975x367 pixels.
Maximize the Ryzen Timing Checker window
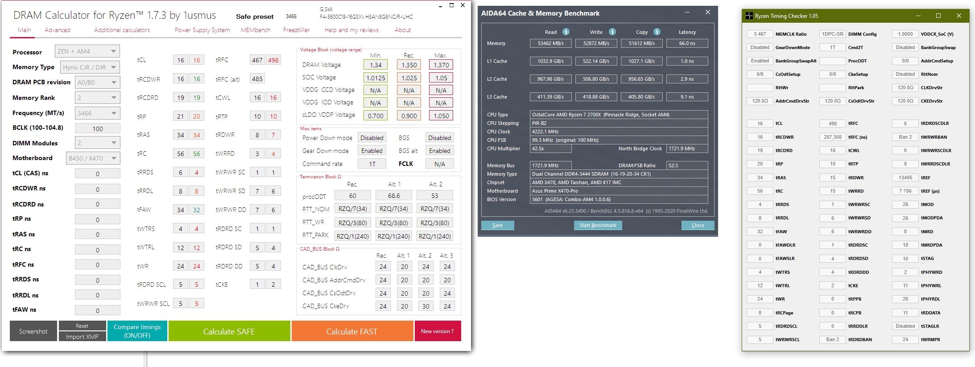click(x=938, y=16)
